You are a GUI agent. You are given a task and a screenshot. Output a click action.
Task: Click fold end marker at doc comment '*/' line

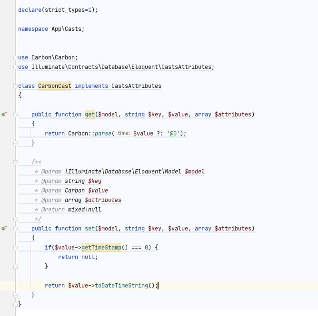coord(15,219)
